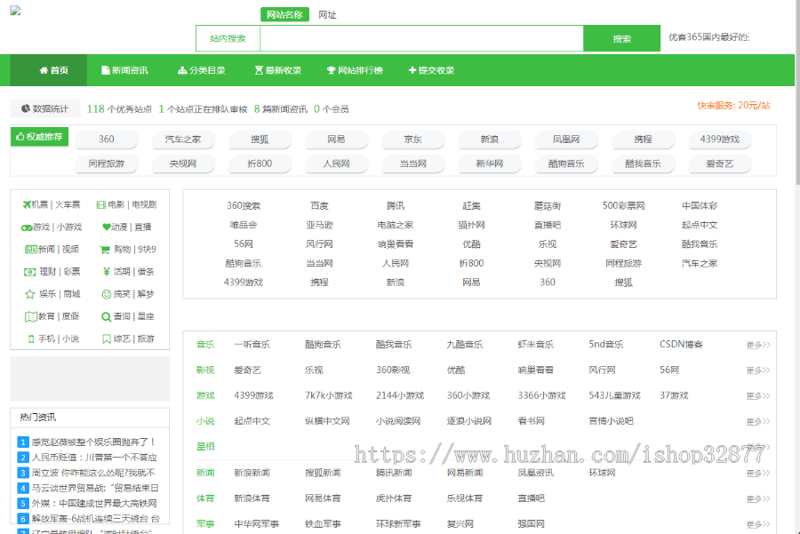Open news item 1 感觉赵薇被整个娱乐圈抛弃了
The width and height of the screenshot is (800, 534).
[93, 442]
